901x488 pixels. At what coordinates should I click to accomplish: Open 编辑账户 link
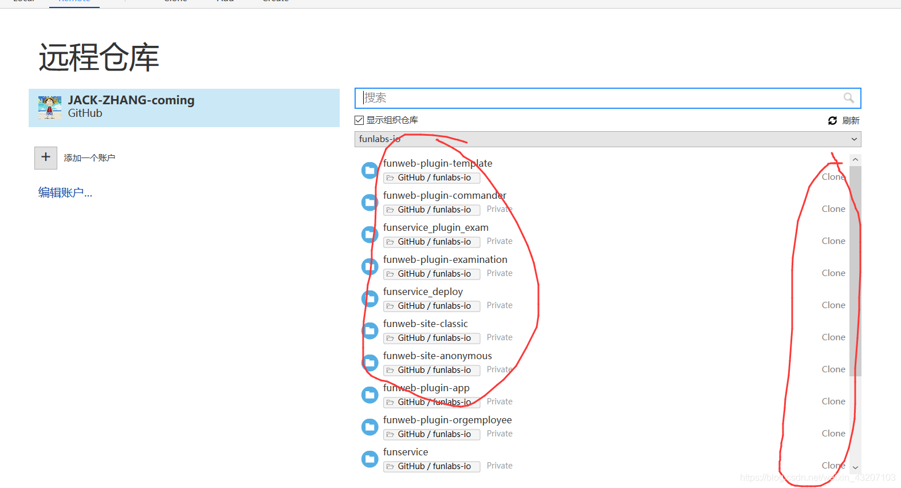[x=65, y=192]
